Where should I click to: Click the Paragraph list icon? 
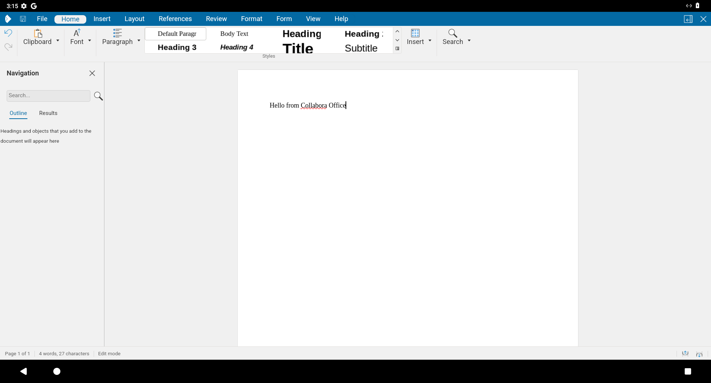(117, 33)
